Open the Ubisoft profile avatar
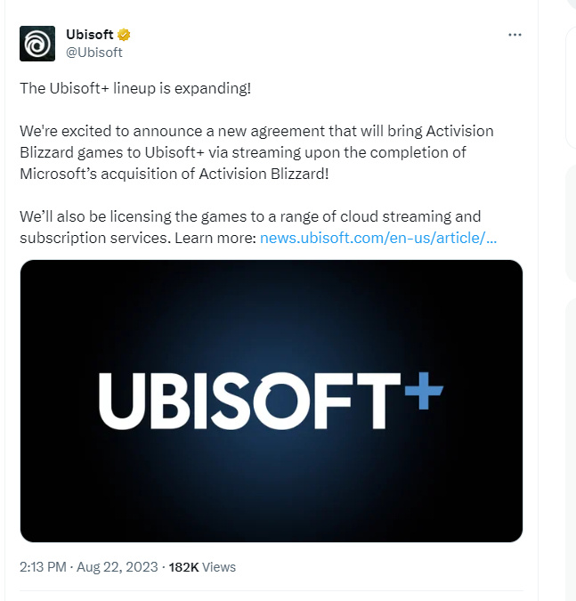 pyautogui.click(x=37, y=44)
